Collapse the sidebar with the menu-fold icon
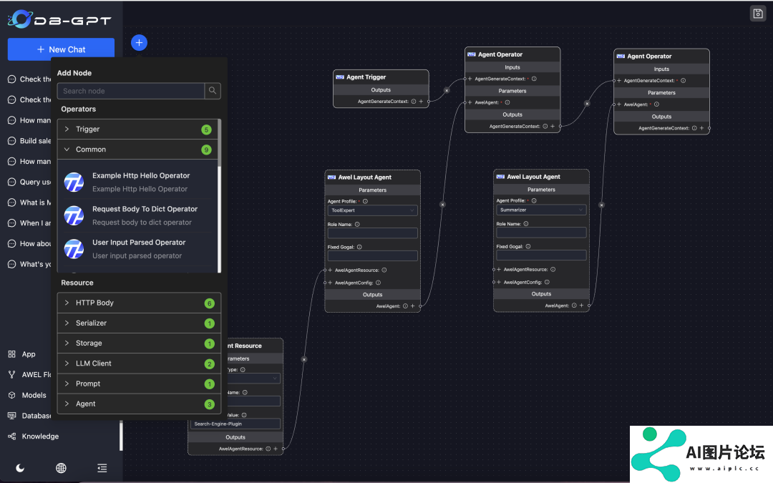The image size is (773, 483). [102, 468]
